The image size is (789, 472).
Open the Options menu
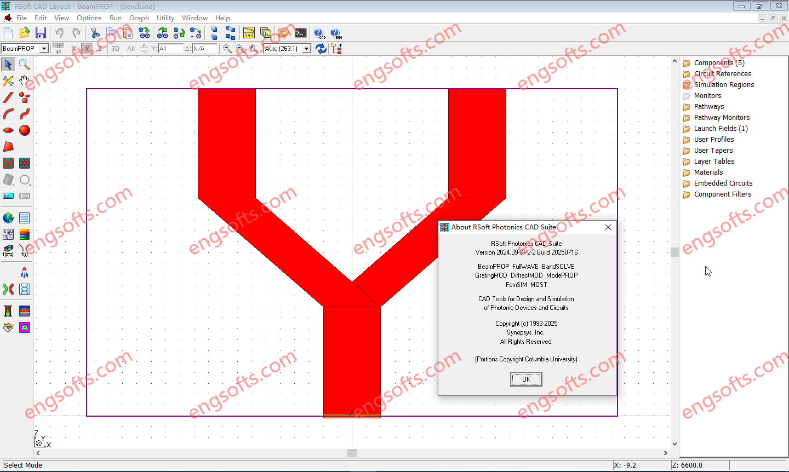click(89, 18)
